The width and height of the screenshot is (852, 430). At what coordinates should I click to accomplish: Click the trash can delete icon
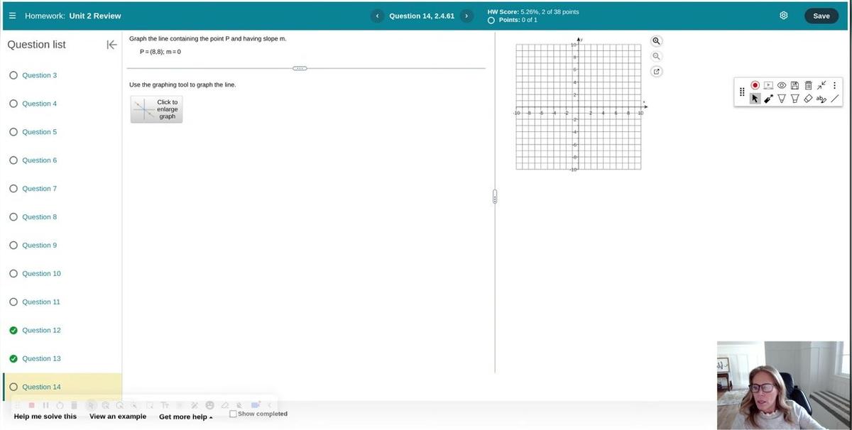coord(808,85)
